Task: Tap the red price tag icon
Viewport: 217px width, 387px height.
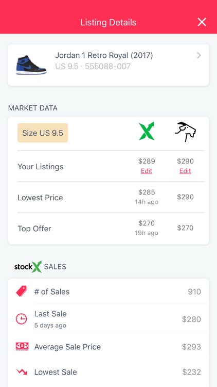Action: coord(22,291)
